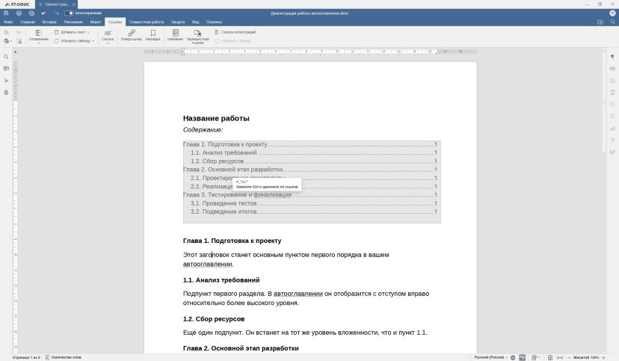This screenshot has height=361, width=619.
Task: Open the left sidebar feedback icon
Action: (6, 93)
